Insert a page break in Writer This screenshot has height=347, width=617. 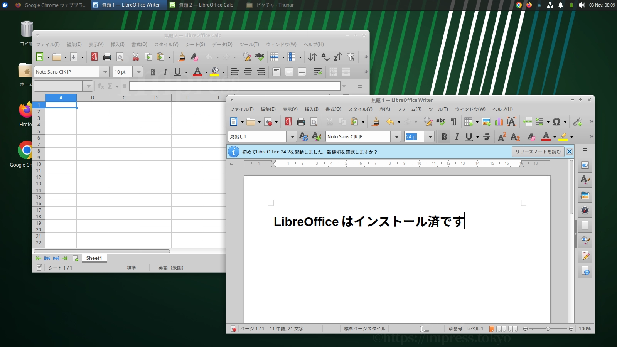[527, 122]
